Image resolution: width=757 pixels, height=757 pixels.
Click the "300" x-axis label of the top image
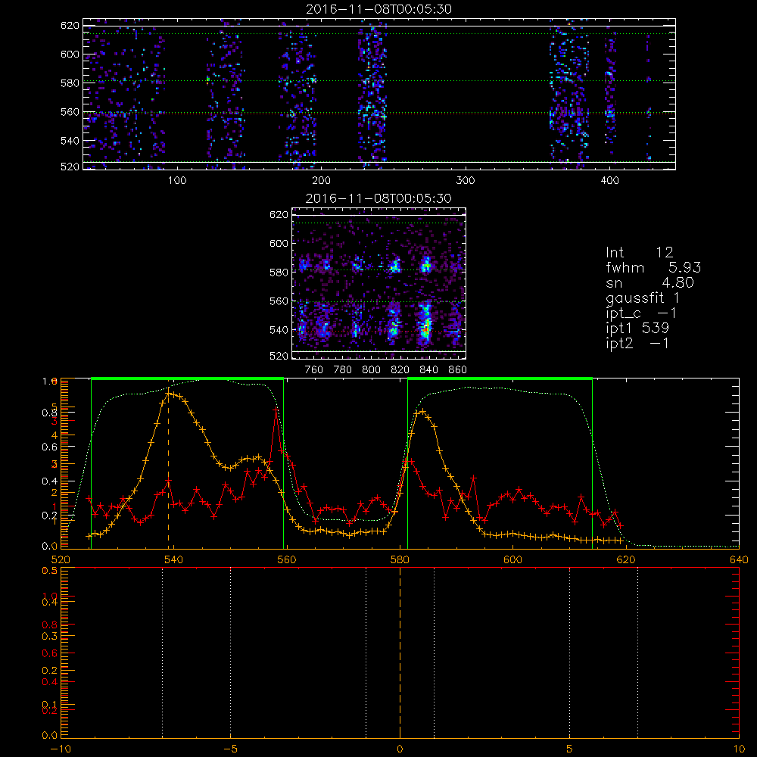pos(466,181)
